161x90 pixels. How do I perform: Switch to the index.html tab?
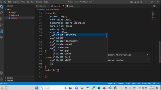(42, 6)
